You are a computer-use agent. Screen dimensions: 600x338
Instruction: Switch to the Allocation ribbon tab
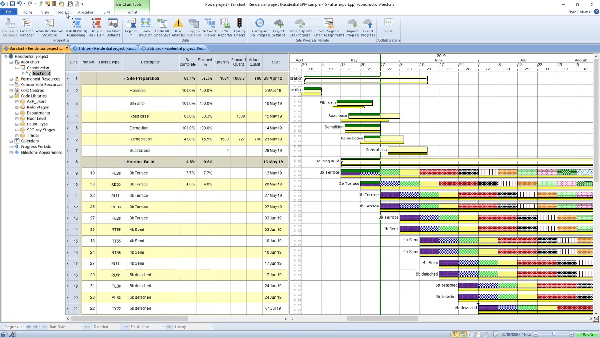tap(86, 12)
